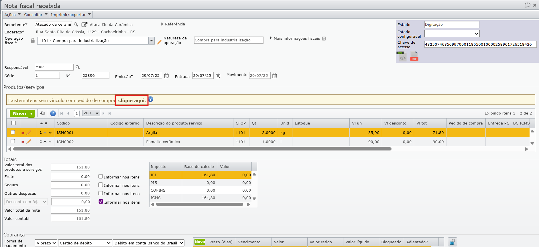Screen dimensions: 539x247
Task: Select the ICMS tax row
Action: [x=200, y=198]
